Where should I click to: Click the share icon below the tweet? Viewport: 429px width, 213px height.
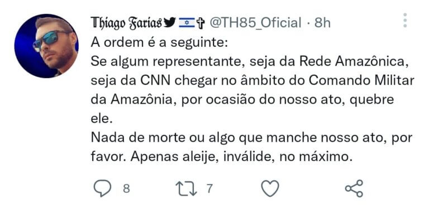pyautogui.click(x=354, y=188)
